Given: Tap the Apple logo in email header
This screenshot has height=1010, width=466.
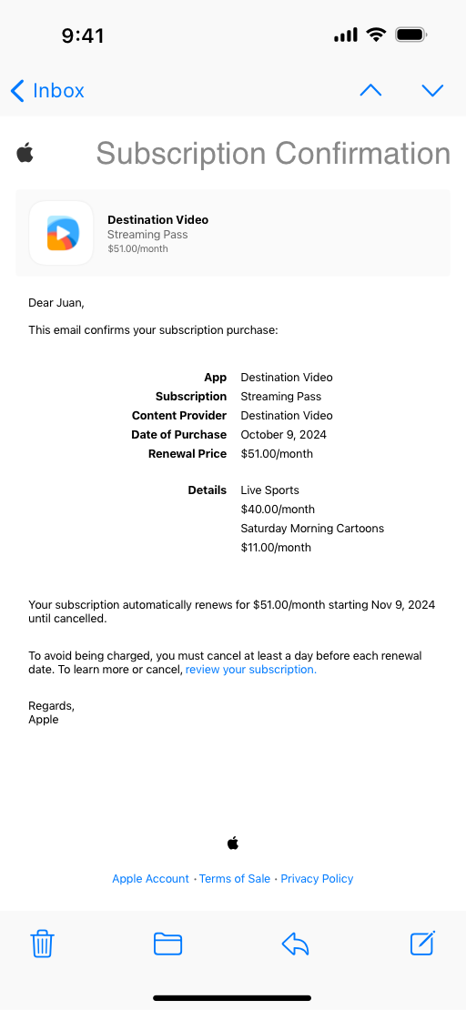Looking at the screenshot, I should click(25, 153).
